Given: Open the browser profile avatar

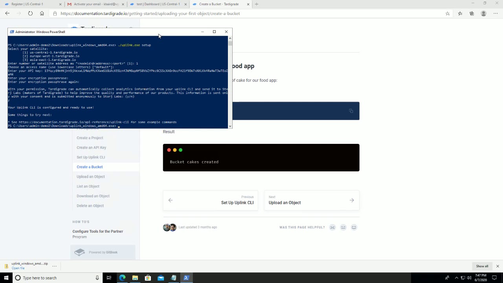Looking at the screenshot, I should [484, 13].
